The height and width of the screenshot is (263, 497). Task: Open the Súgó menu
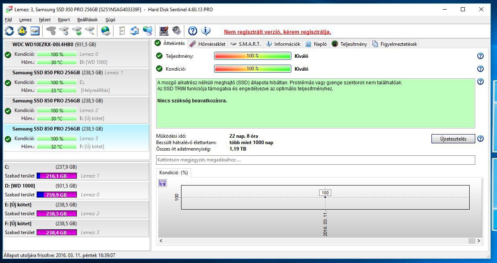tap(110, 19)
